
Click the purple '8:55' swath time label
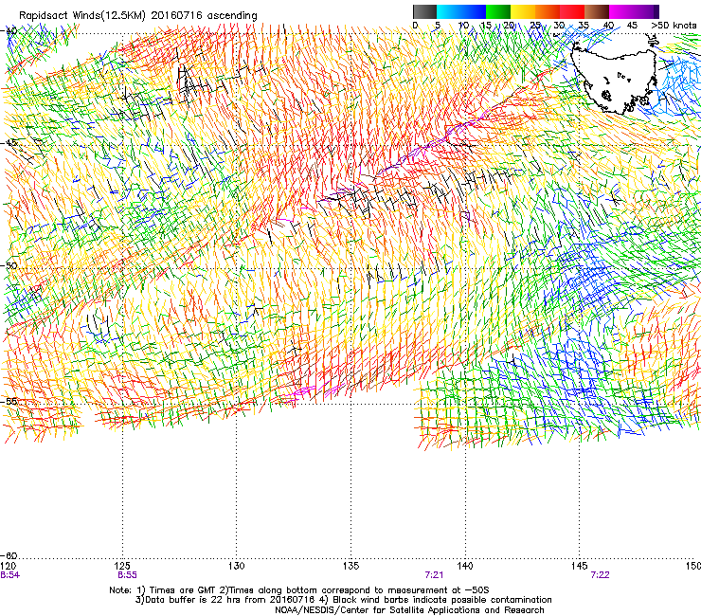(x=128, y=575)
